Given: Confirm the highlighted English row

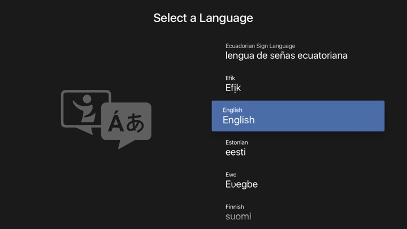Looking at the screenshot, I should tap(298, 116).
